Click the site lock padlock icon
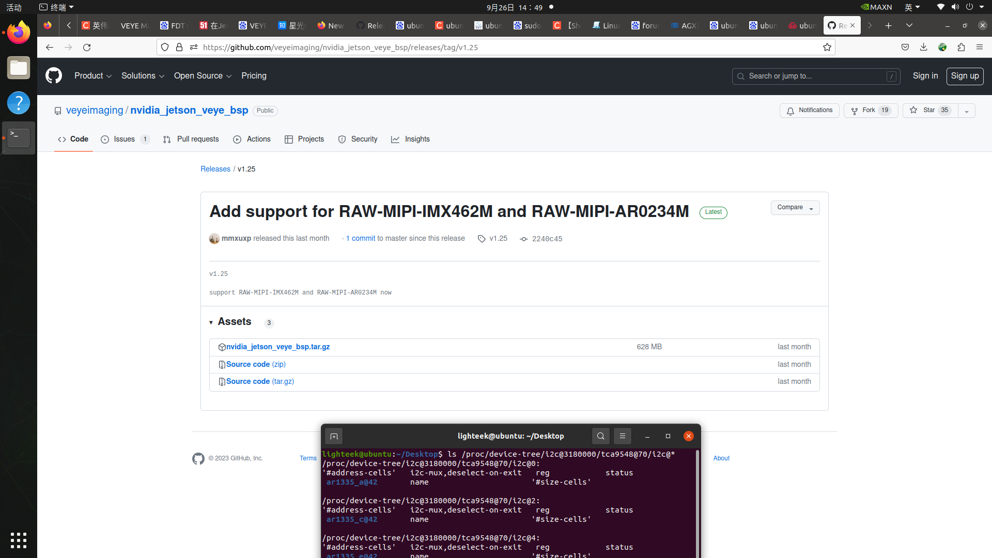This screenshot has width=992, height=558. coord(179,47)
